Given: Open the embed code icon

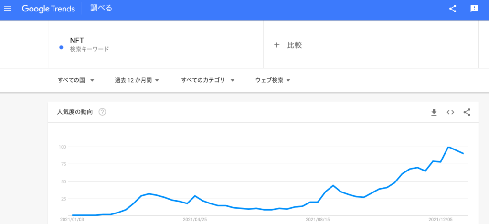Looking at the screenshot, I should pyautogui.click(x=450, y=112).
